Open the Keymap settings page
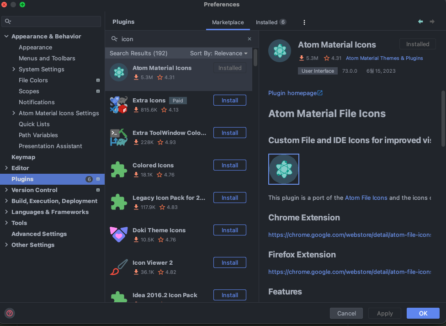This screenshot has width=446, height=326. click(x=23, y=157)
